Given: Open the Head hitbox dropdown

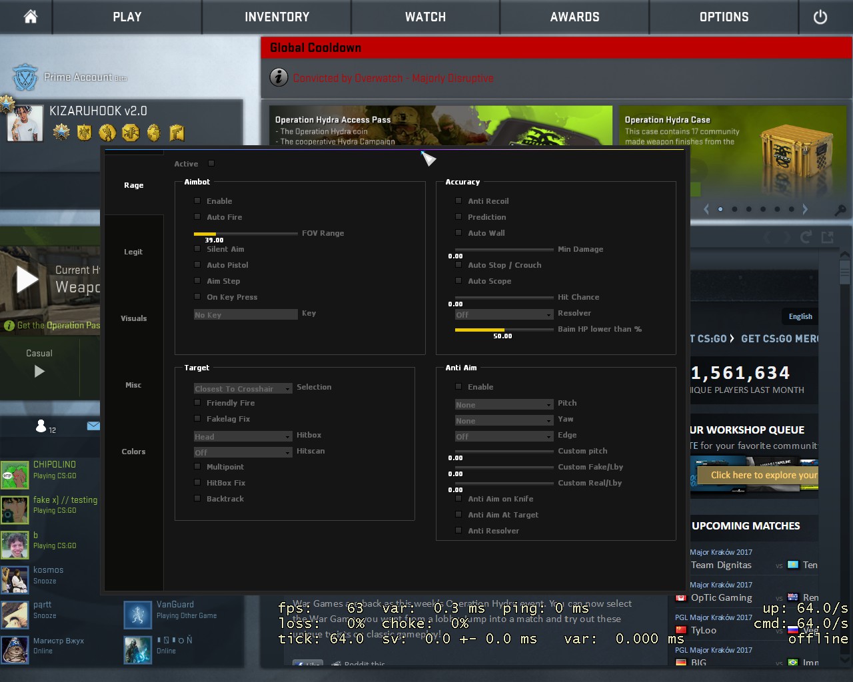Looking at the screenshot, I should click(x=243, y=436).
